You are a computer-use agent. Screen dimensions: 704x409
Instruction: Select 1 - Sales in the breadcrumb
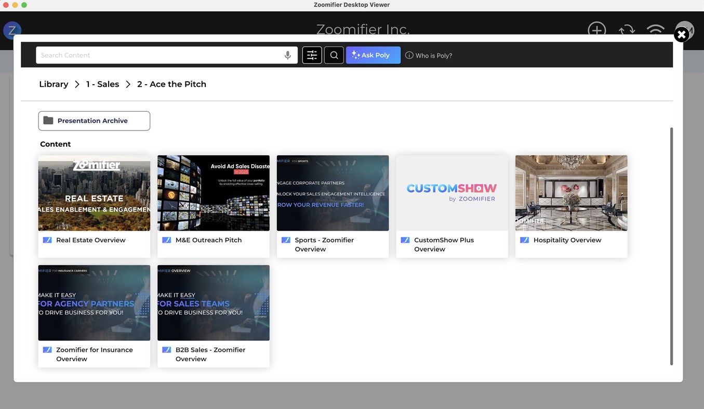coord(102,84)
